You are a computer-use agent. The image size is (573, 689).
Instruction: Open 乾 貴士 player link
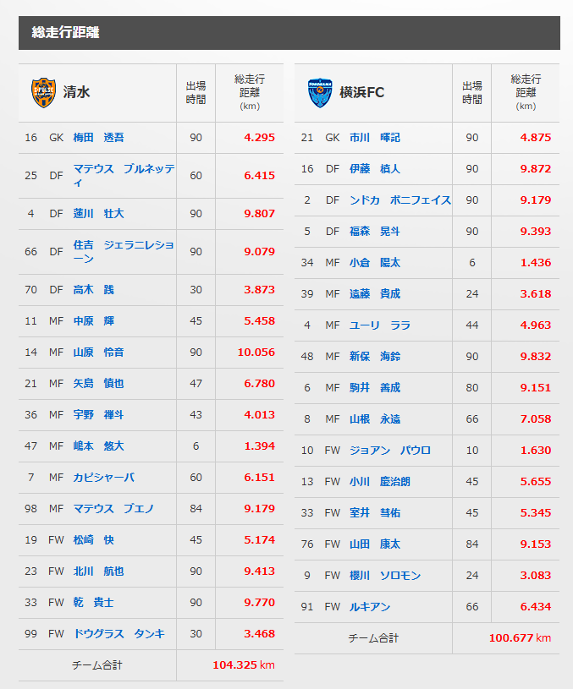tap(93, 602)
